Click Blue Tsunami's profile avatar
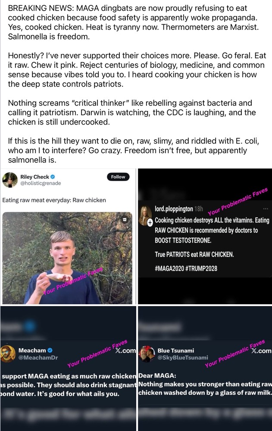Image resolution: width=272 pixels, height=431 pixels. (147, 353)
